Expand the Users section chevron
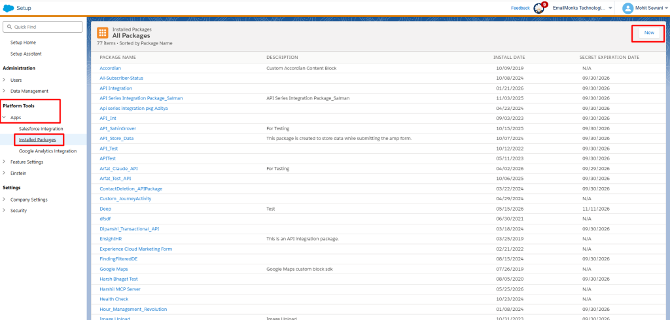Screen dimensions: 670x320 point(5,80)
